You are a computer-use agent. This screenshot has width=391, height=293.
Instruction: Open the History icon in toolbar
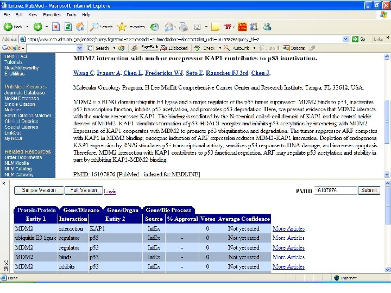155,27
